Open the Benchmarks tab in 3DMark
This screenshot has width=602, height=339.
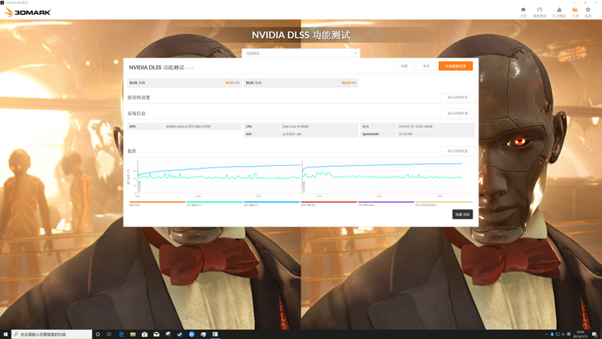pos(539,12)
